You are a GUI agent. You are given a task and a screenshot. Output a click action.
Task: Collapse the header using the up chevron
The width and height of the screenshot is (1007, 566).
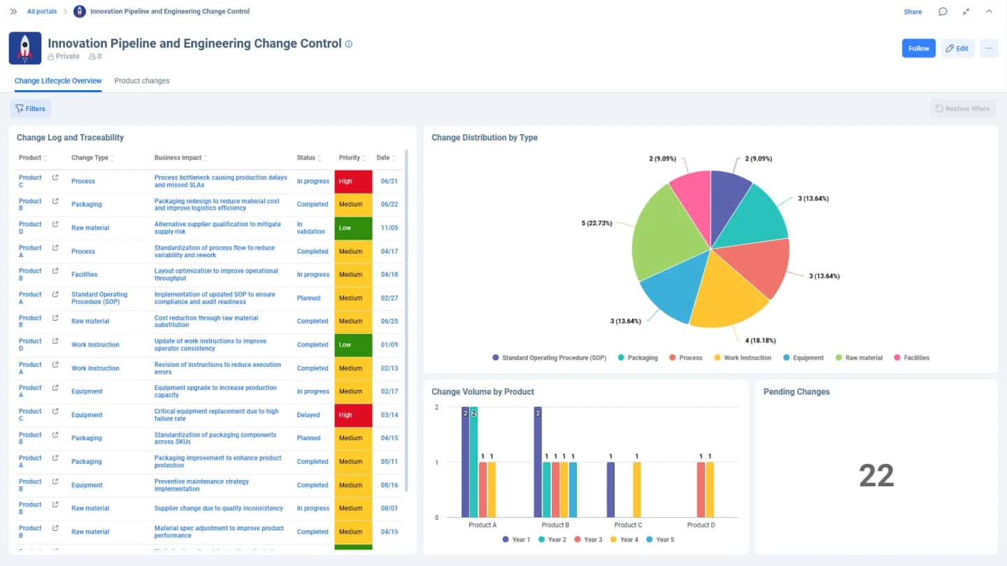[989, 12]
